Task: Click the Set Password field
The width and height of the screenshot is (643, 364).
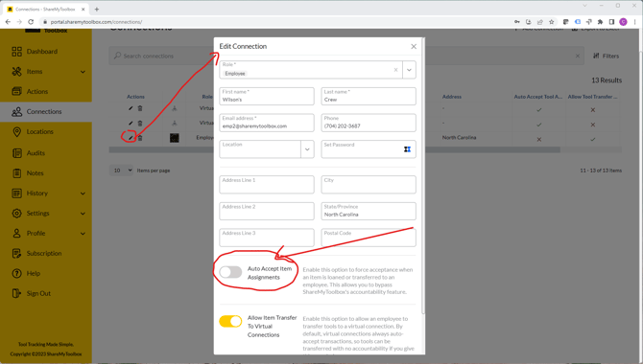Action: click(x=369, y=149)
